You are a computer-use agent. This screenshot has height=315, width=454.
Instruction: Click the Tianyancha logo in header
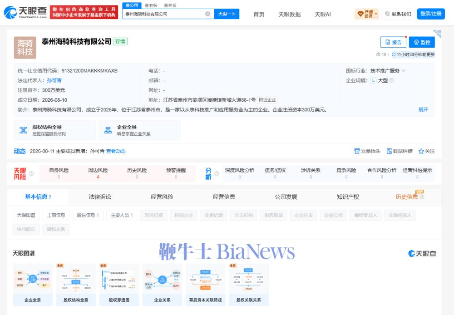(x=25, y=12)
